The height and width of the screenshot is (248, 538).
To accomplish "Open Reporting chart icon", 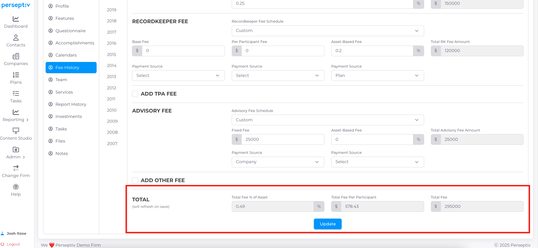I will [x=16, y=112].
